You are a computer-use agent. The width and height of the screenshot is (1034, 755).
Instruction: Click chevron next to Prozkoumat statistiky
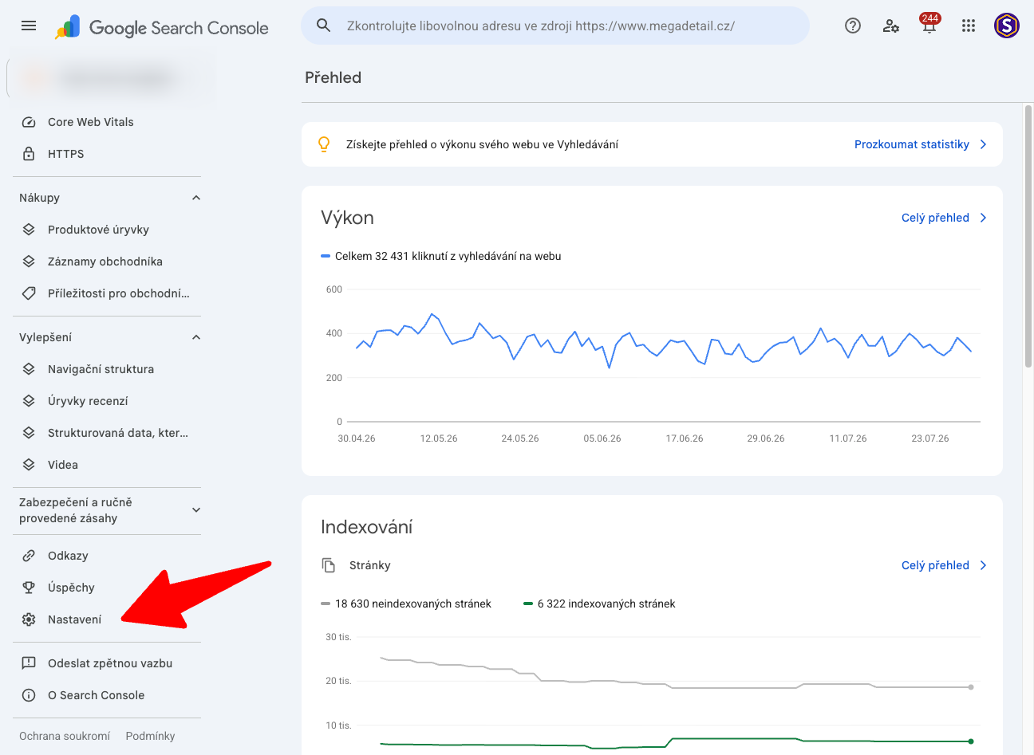click(x=983, y=144)
